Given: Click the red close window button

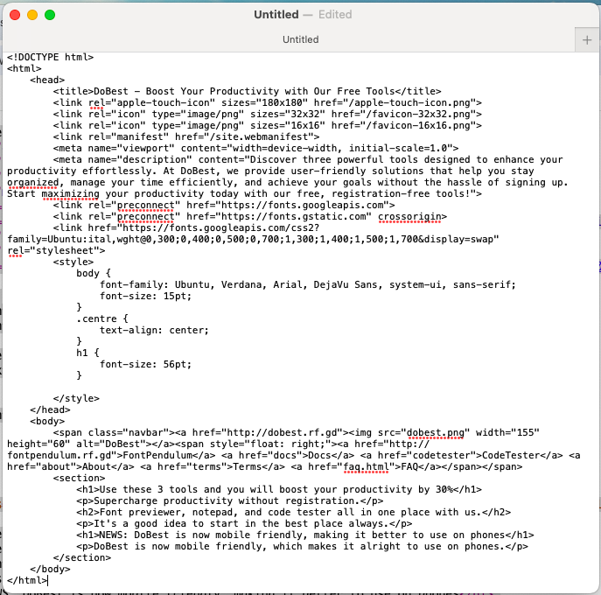Looking at the screenshot, I should (x=15, y=15).
